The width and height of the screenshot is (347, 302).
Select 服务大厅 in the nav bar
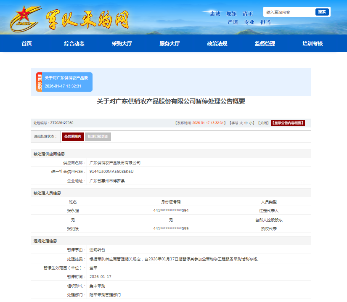click(170, 44)
